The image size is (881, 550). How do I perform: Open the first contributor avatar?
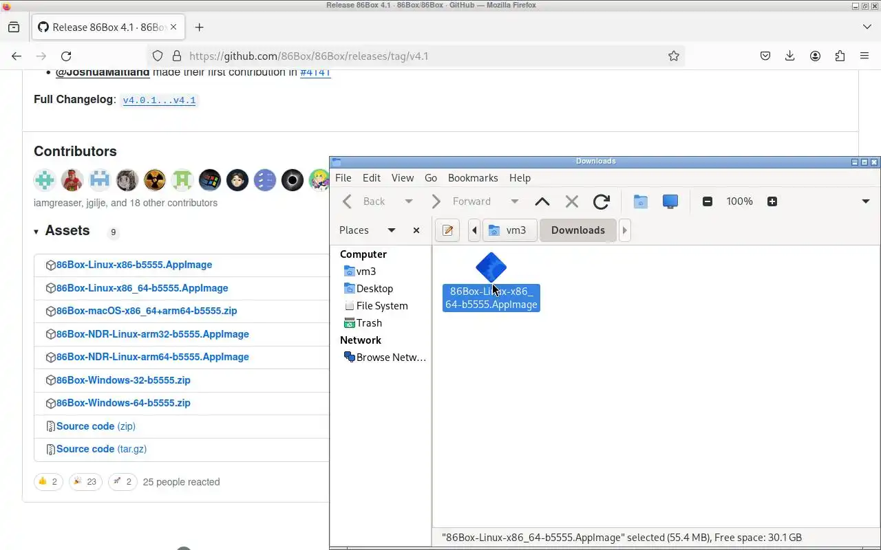(x=45, y=180)
